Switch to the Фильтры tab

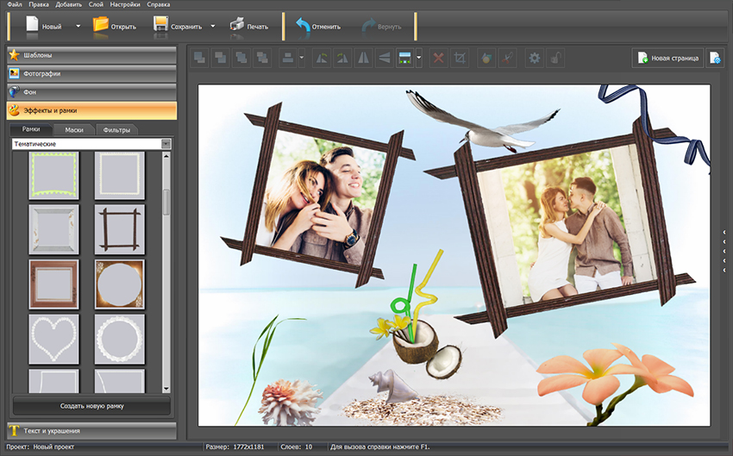(x=116, y=130)
